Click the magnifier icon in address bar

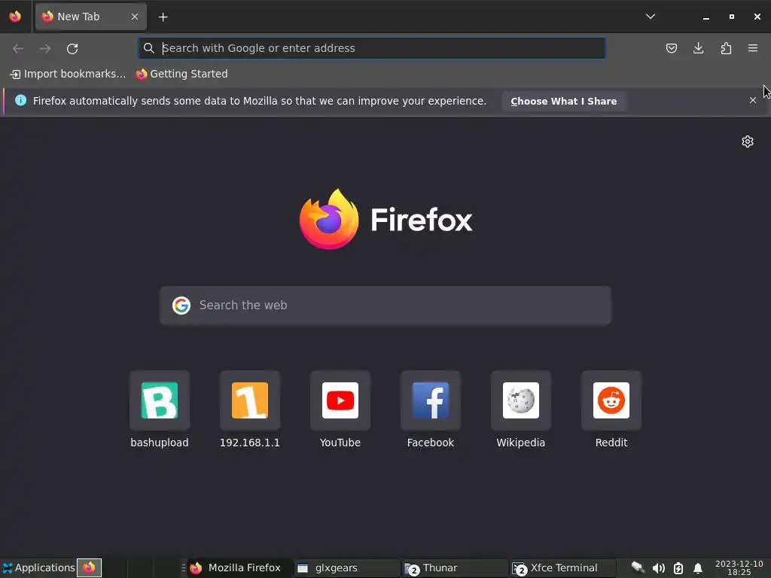[x=148, y=48]
